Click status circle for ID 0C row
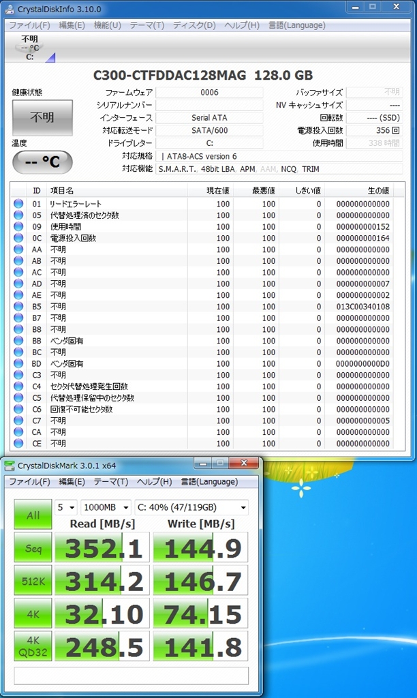This screenshot has width=417, height=698. 18,238
